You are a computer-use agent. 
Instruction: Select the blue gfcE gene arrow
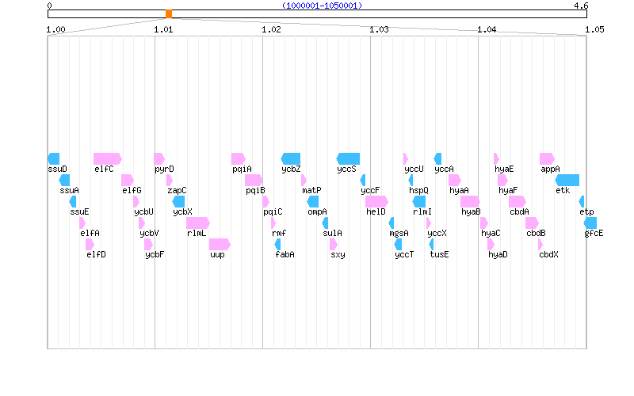(590, 223)
